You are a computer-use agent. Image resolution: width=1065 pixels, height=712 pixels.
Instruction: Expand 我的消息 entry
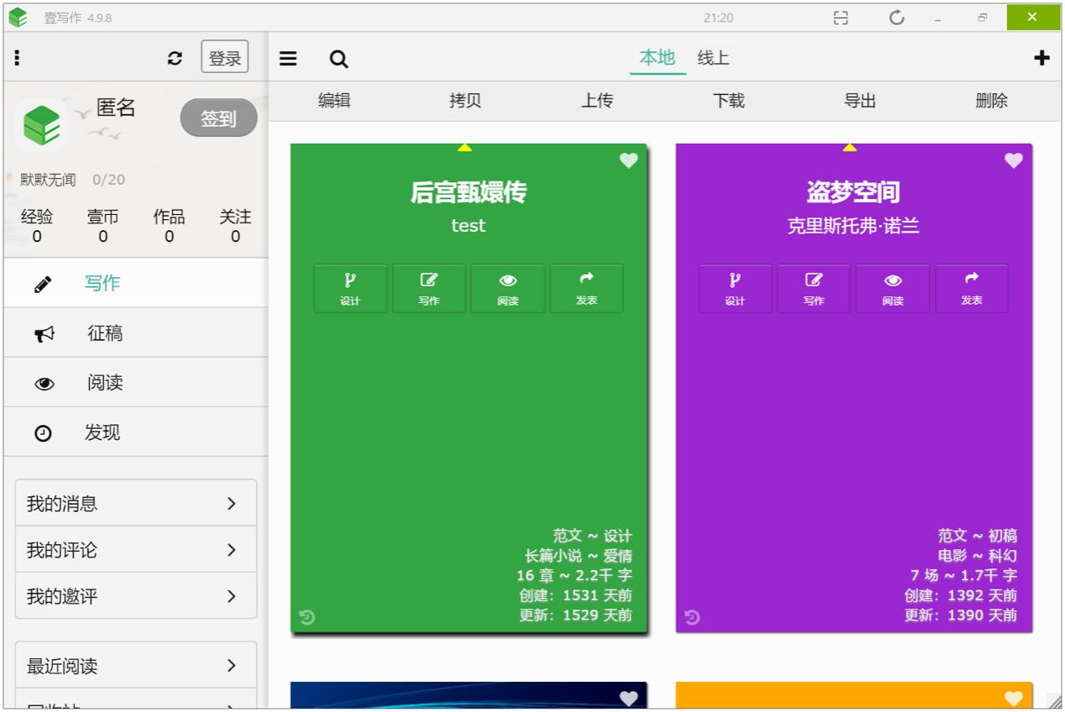point(136,504)
